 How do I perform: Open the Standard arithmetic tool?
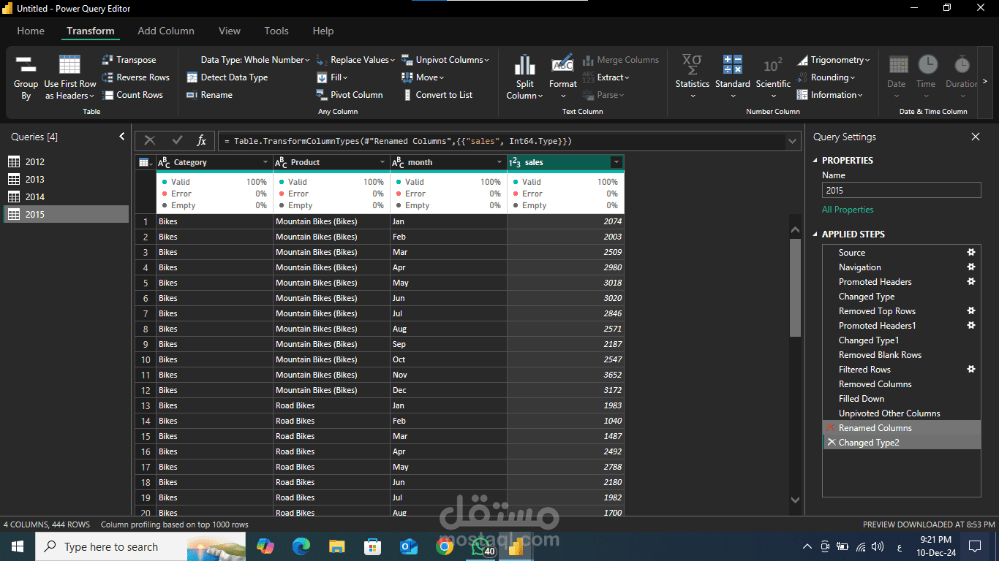click(x=732, y=77)
